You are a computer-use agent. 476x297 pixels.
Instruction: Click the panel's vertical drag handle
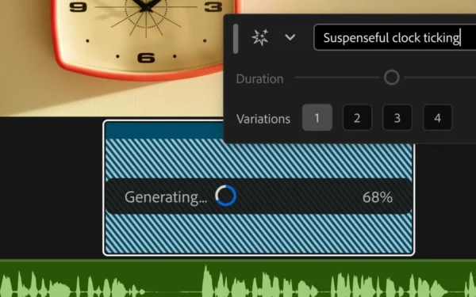pos(236,39)
